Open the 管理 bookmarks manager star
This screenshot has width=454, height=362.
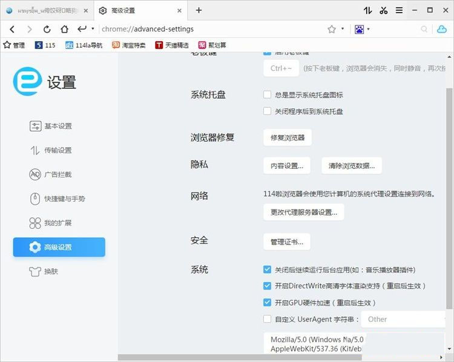[x=14, y=45]
